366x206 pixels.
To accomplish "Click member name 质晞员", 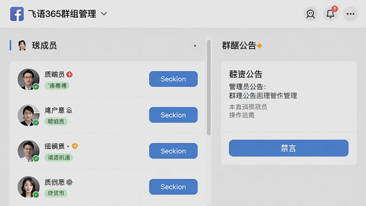I will pyautogui.click(x=54, y=74).
